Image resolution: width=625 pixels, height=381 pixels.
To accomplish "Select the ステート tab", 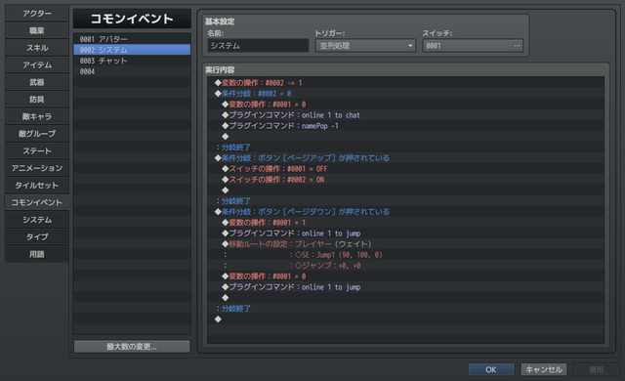I will pyautogui.click(x=37, y=151).
